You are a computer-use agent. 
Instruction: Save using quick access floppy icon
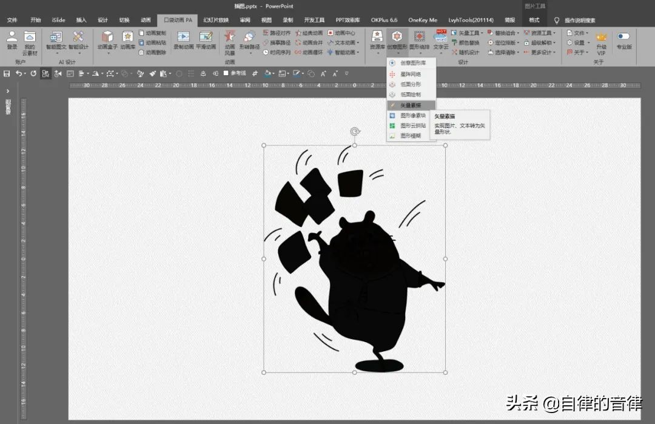pyautogui.click(x=7, y=73)
